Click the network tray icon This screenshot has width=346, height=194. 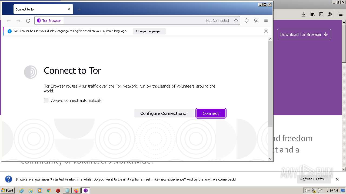[x=314, y=190]
